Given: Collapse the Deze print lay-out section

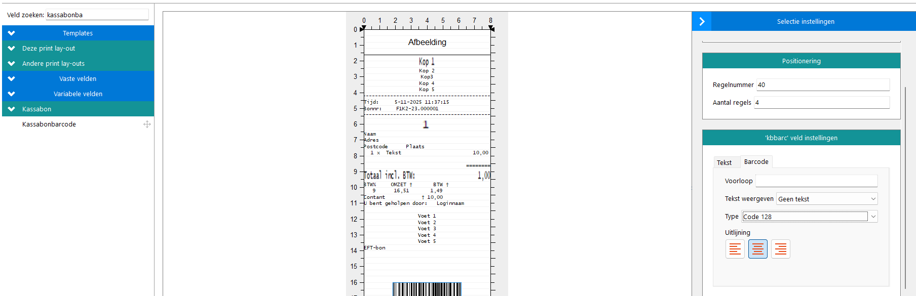Looking at the screenshot, I should 12,49.
